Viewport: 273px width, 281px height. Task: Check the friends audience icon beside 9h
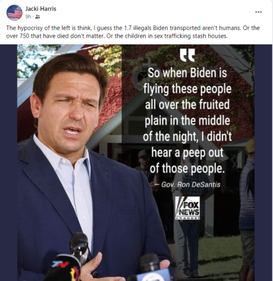(x=38, y=17)
